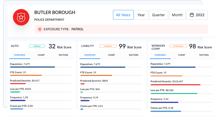Viewport: 222px width, 122px height.
Task: Switch to the Liability card Chart tab
Action: [x=111, y=55]
